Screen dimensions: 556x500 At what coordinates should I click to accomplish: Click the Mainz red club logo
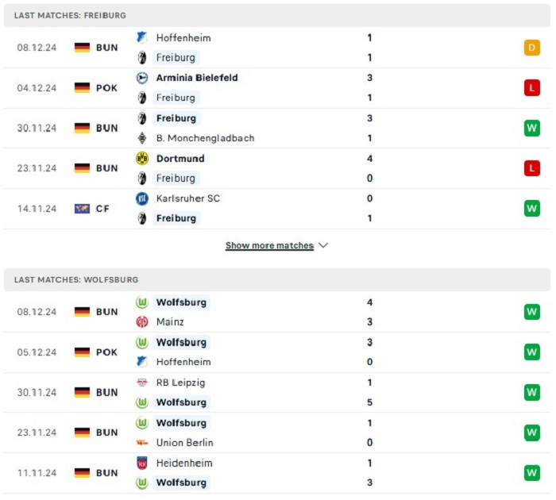[x=142, y=321]
